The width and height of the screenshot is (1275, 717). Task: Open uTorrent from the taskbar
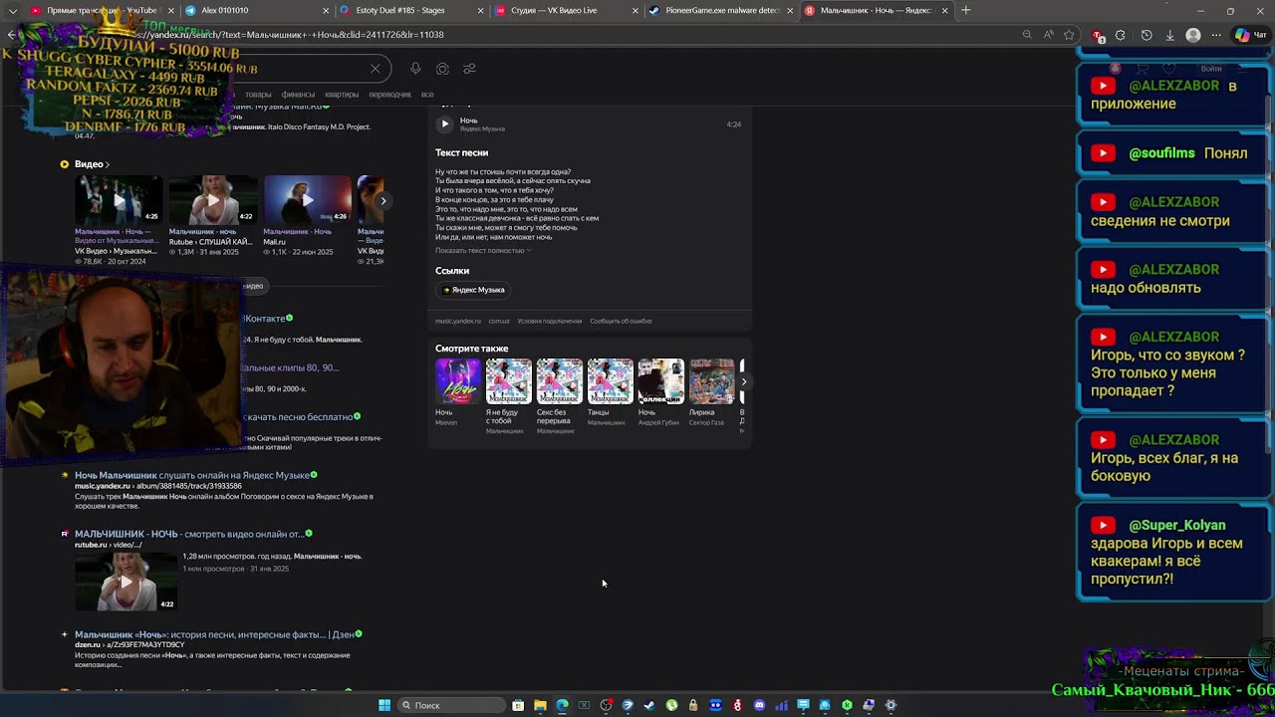click(x=671, y=705)
